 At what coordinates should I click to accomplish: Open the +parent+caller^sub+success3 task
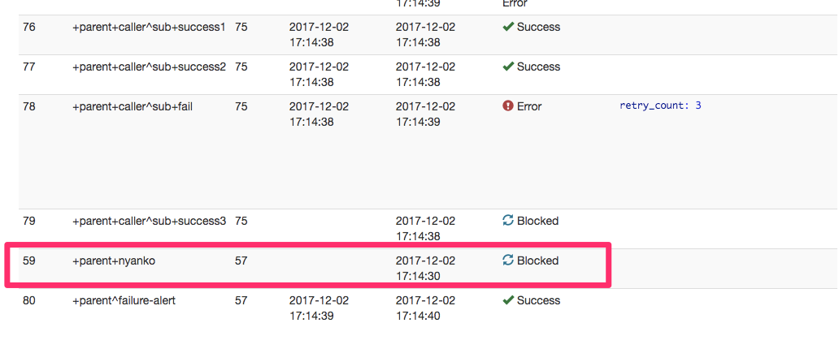click(x=149, y=221)
